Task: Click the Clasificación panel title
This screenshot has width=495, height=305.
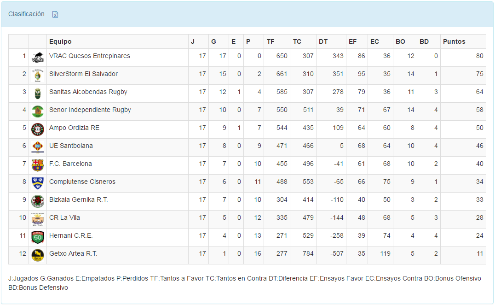Action: tap(26, 14)
